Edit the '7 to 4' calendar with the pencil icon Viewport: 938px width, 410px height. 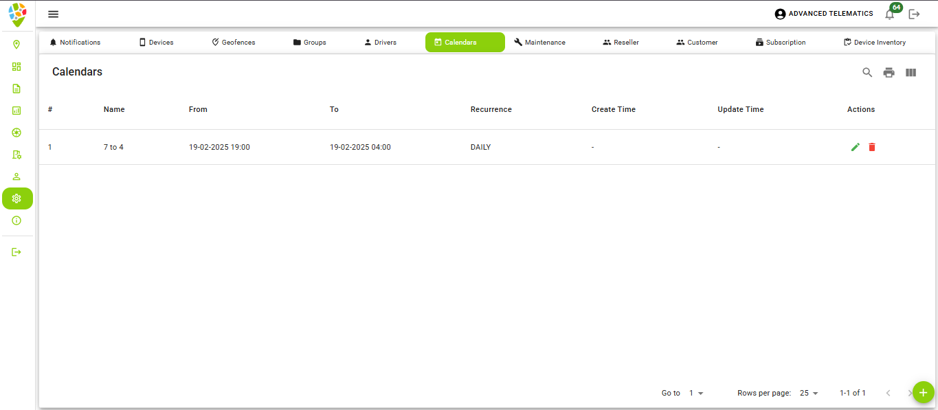855,146
